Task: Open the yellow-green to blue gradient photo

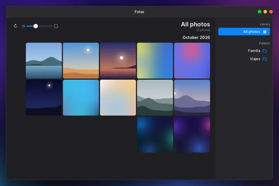Action: click(155, 61)
